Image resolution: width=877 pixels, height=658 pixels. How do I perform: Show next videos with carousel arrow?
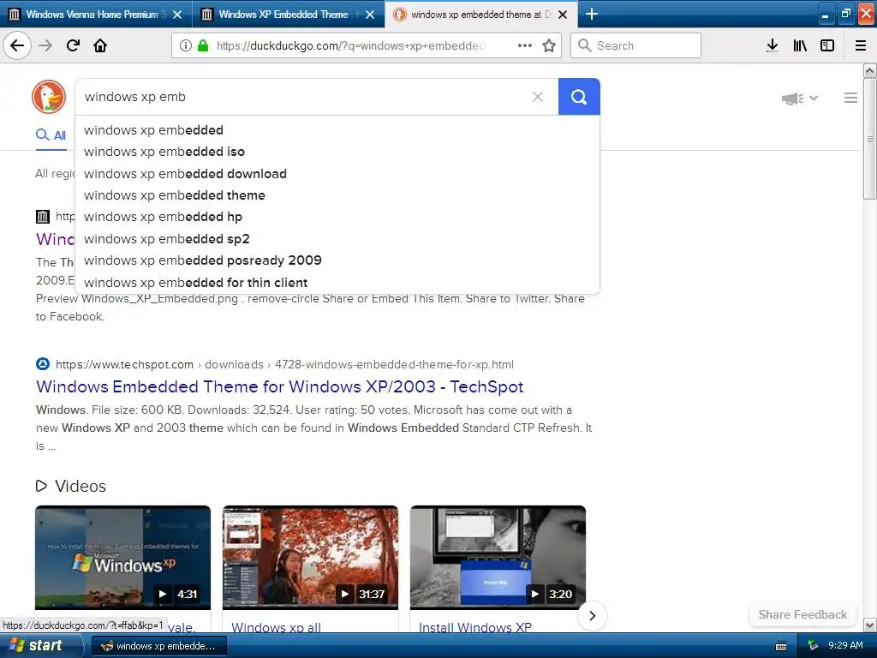coord(592,616)
